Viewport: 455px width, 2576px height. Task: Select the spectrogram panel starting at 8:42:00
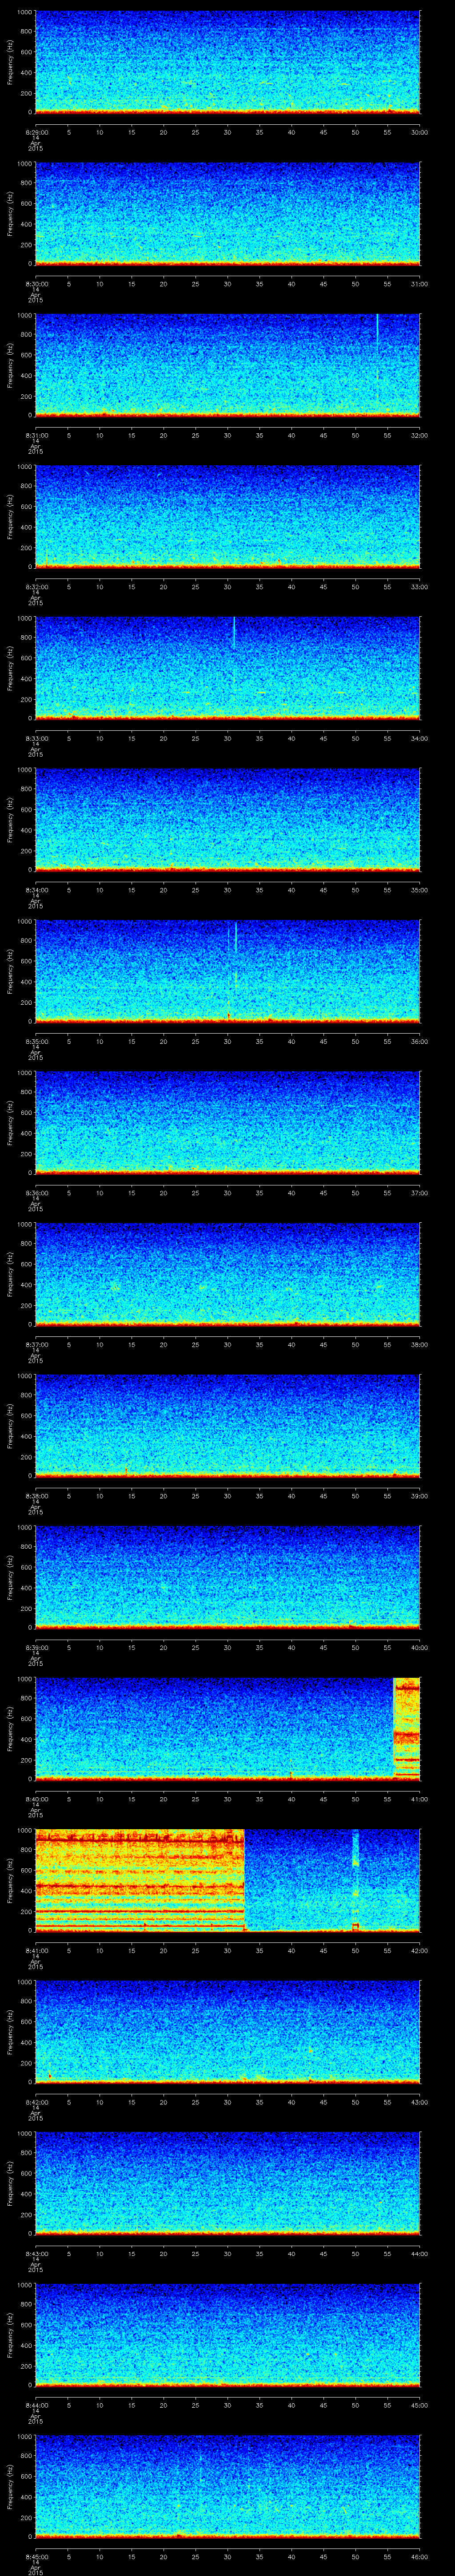pyautogui.click(x=227, y=2032)
